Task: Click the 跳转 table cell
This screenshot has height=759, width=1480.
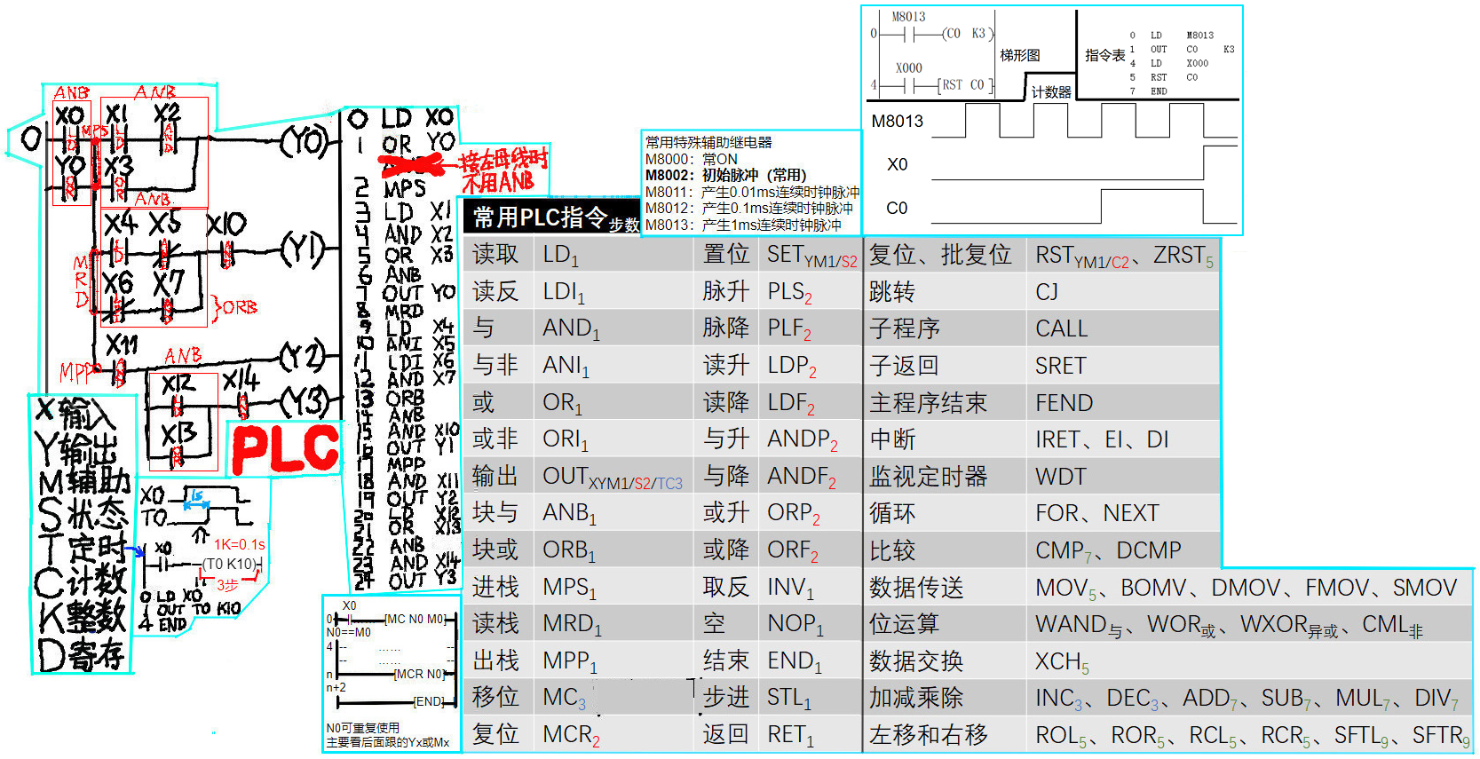Action: tap(945, 292)
